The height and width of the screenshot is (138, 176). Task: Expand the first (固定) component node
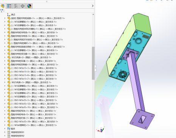(x=5, y=18)
